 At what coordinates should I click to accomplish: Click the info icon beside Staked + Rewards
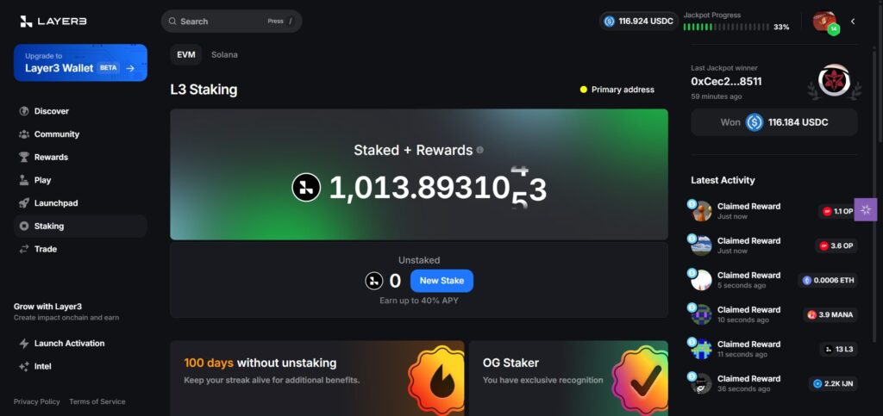pyautogui.click(x=479, y=150)
